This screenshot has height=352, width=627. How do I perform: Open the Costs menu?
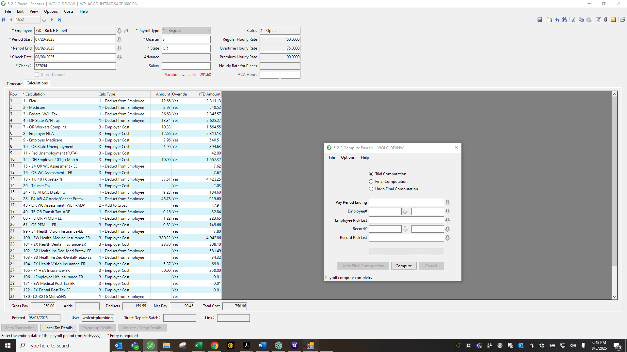tap(69, 11)
